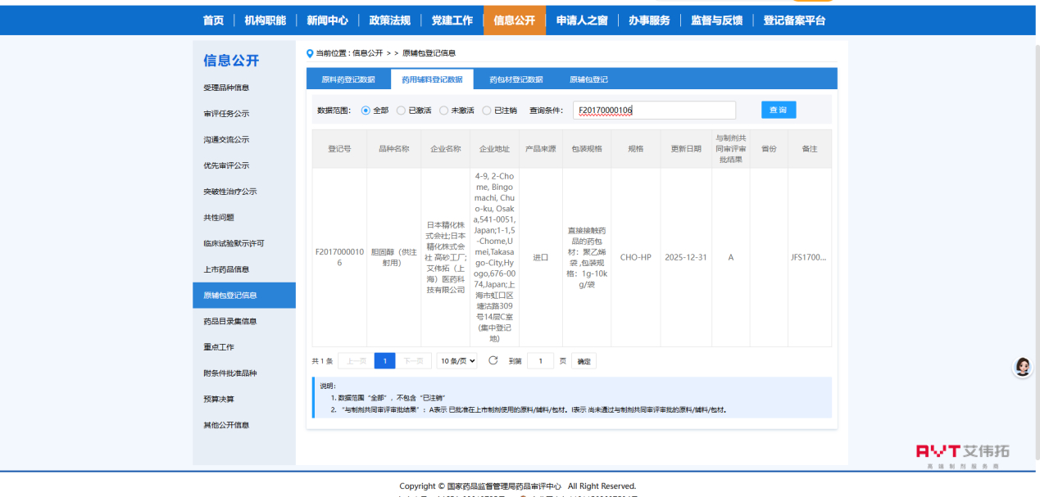This screenshot has height=497, width=1040.
Task: Go to 首页 in the top navigation
Action: 213,20
